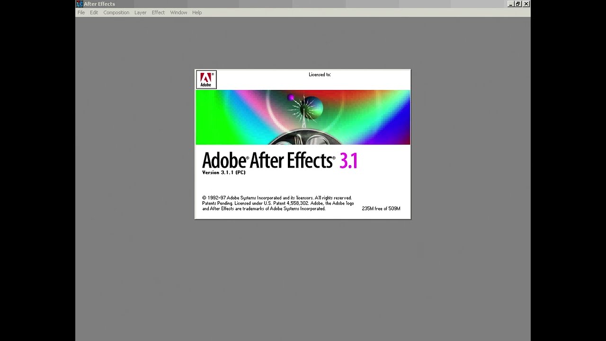Click the After Effects title bar app icon
The height and width of the screenshot is (341, 606).
point(80,4)
